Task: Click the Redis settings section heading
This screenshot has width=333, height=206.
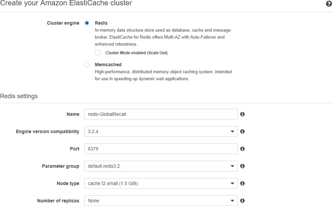Action: 19,96
